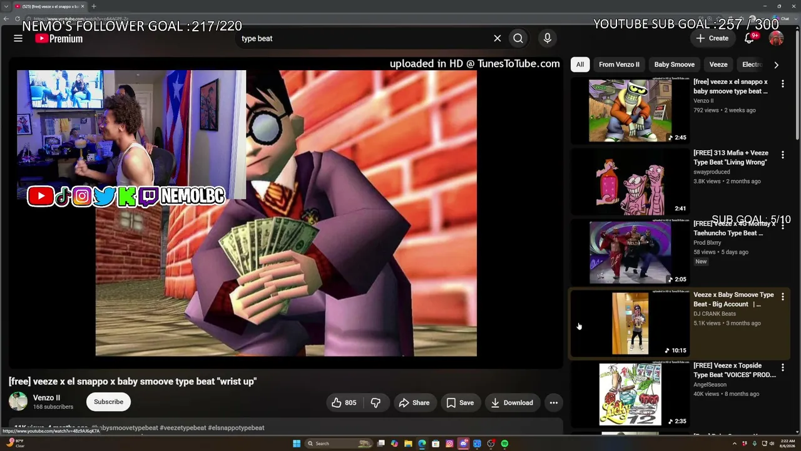Open Instagram from the taskbar
The height and width of the screenshot is (451, 801).
click(449, 443)
